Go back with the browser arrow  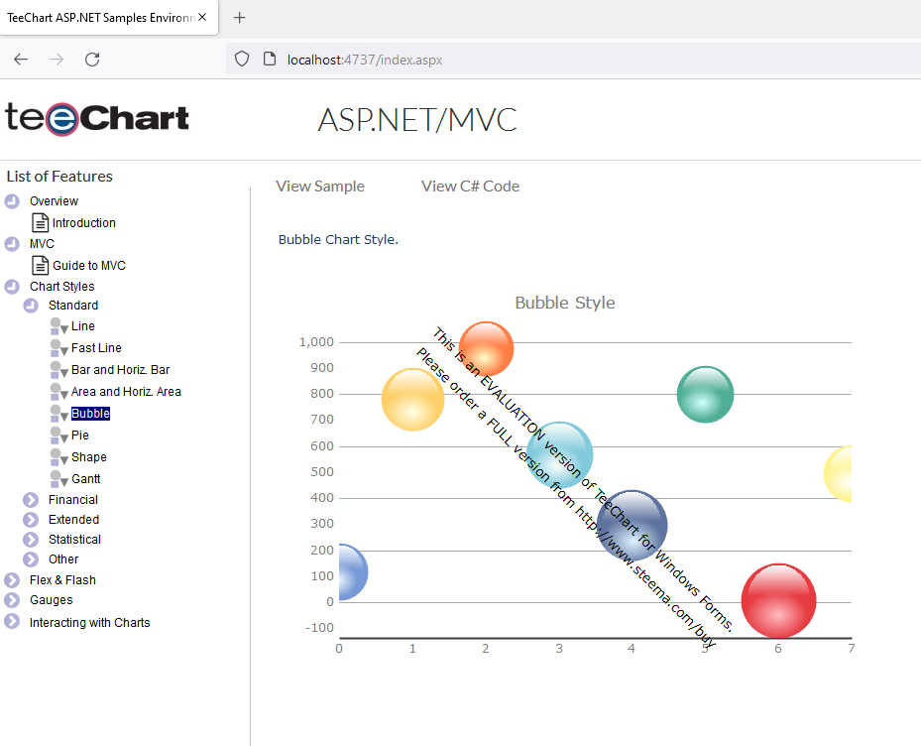coord(21,60)
